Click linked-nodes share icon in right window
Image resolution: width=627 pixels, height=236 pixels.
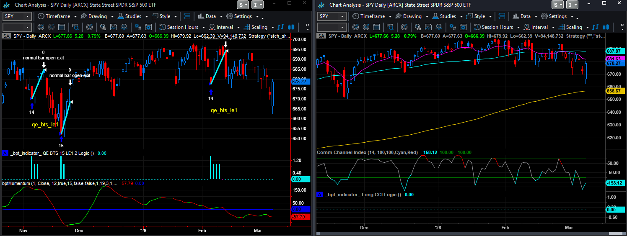(x=438, y=27)
